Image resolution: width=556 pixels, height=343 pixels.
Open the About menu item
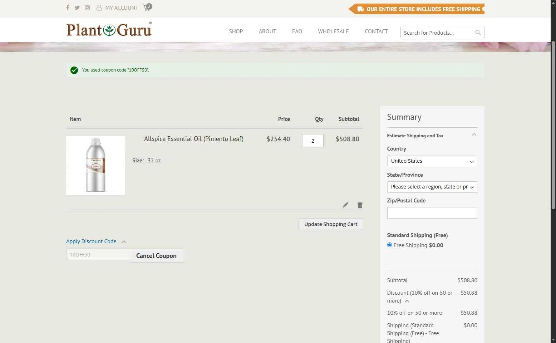[x=267, y=31]
